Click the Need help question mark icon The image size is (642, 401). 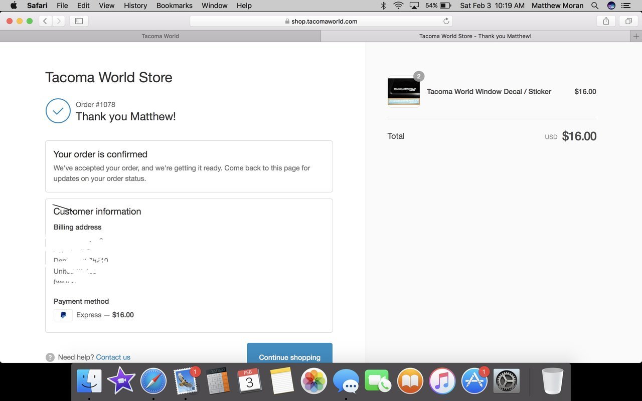(50, 357)
